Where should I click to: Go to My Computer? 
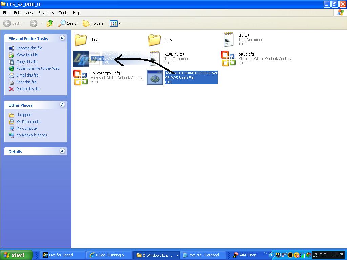point(27,128)
